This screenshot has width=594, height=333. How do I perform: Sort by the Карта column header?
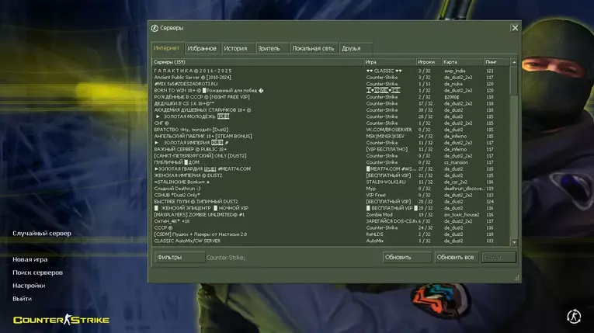pos(463,62)
